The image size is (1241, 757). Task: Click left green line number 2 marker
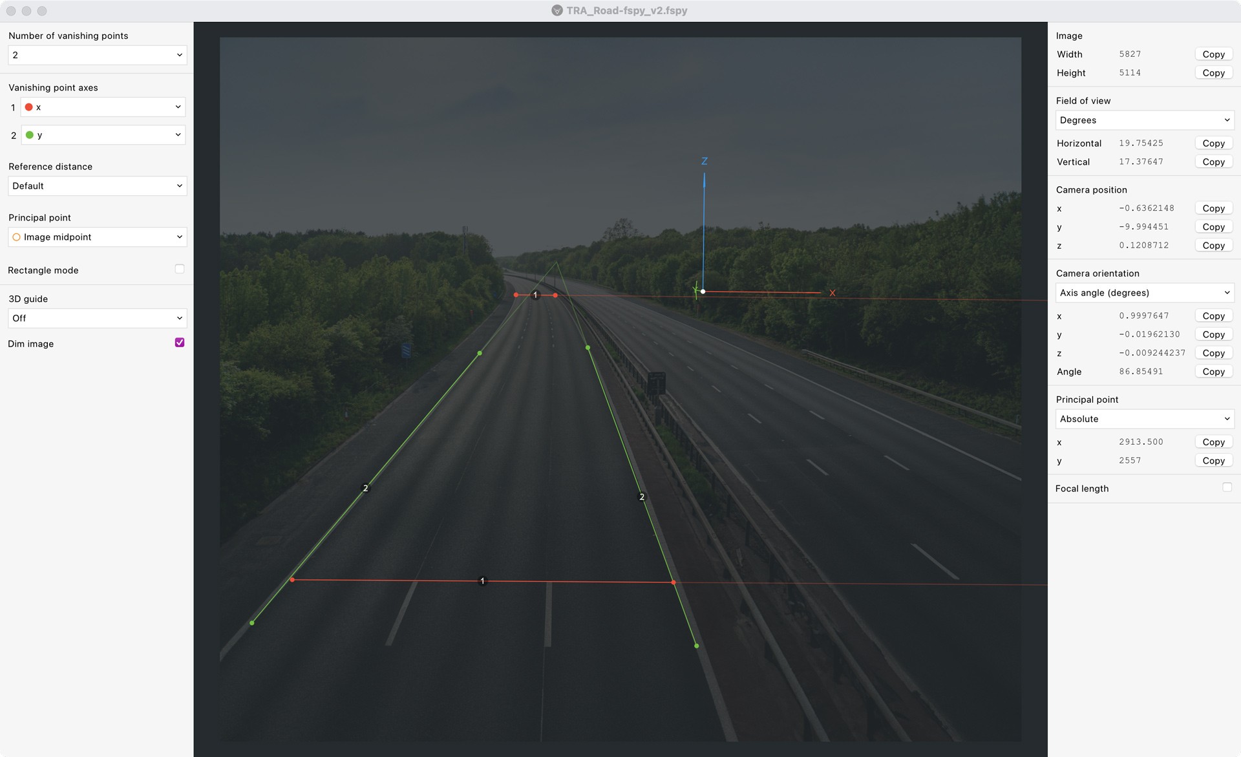click(365, 488)
